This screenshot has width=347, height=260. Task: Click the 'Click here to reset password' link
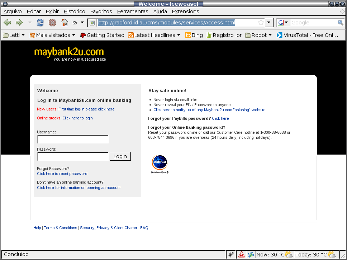(x=62, y=174)
